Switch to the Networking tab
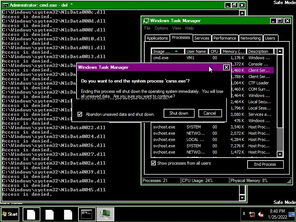Image resolution: width=296 pixels, height=222 pixels. 250,38
